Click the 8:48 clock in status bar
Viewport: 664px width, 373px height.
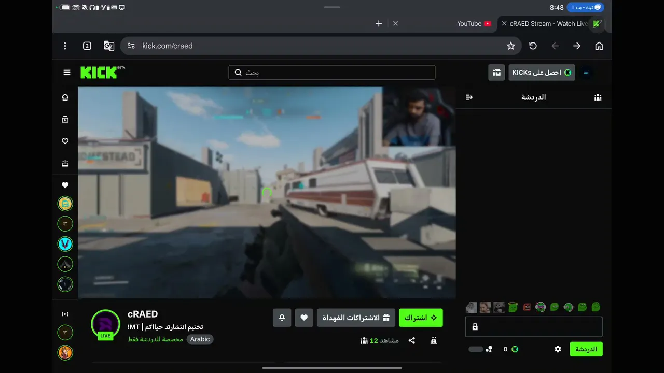pyautogui.click(x=557, y=8)
